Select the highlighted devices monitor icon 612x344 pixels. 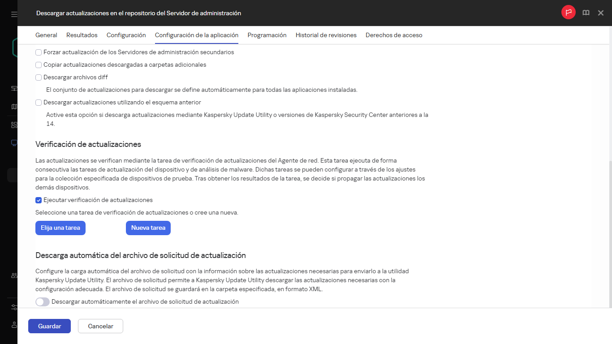point(13,142)
